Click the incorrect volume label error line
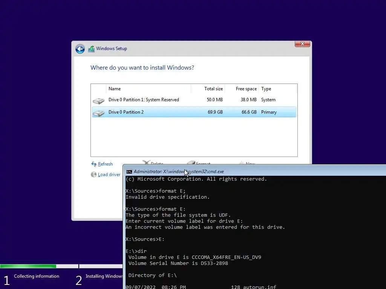The width and height of the screenshot is (386, 289). (205, 227)
